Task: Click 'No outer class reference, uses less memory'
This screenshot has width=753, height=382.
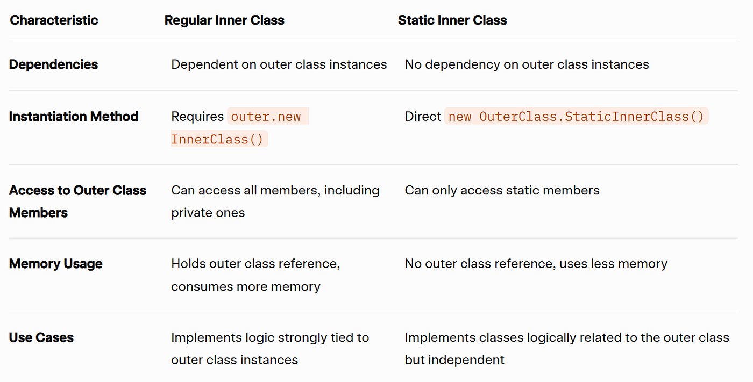Action: (536, 264)
